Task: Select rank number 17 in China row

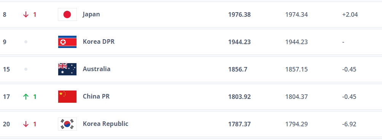Action: (x=6, y=97)
